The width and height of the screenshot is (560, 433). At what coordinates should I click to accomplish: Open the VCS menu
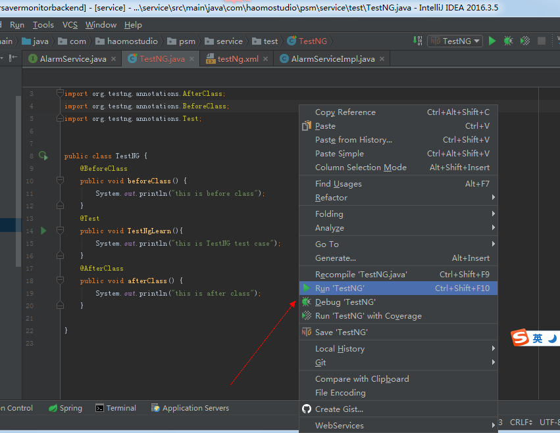pos(70,25)
